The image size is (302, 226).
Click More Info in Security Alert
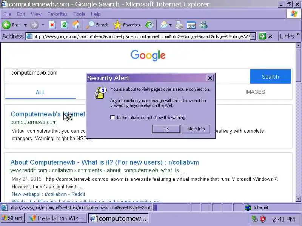click(196, 129)
